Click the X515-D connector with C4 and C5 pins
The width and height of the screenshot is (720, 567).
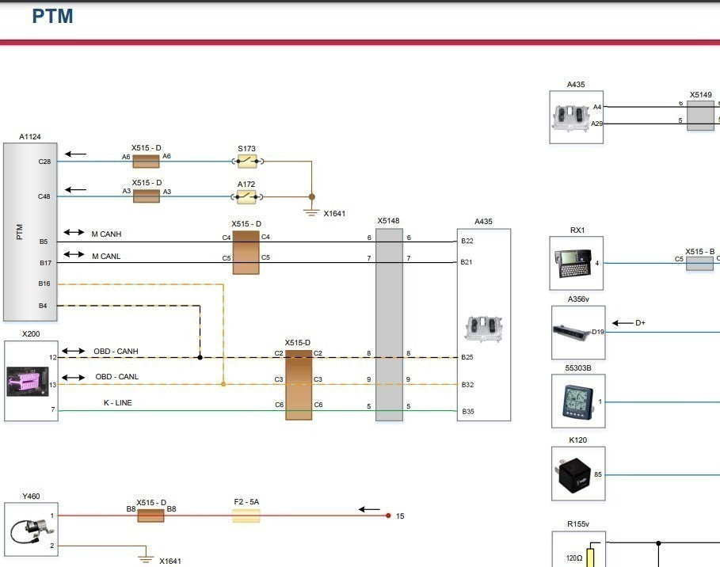pyautogui.click(x=246, y=253)
